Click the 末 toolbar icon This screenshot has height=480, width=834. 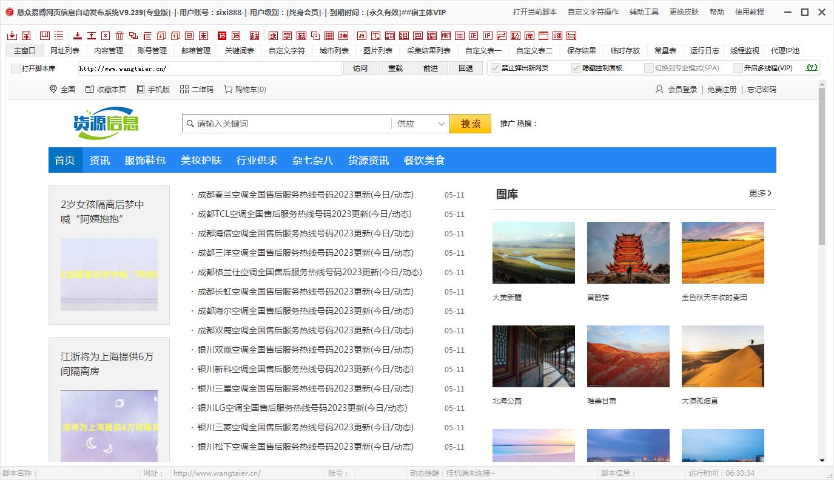203,36
